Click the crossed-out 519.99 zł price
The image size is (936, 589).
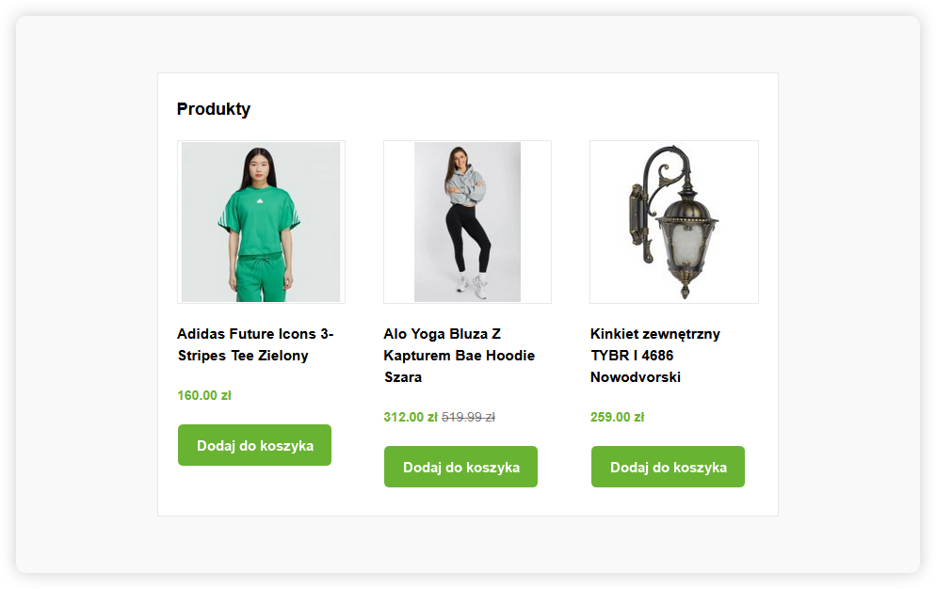click(468, 417)
